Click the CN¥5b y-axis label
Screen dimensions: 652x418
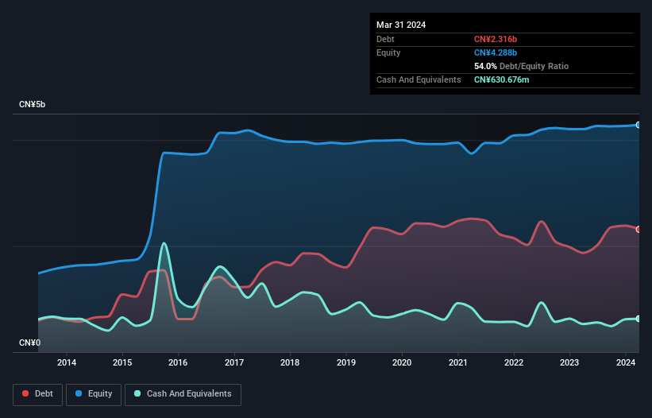pyautogui.click(x=32, y=104)
